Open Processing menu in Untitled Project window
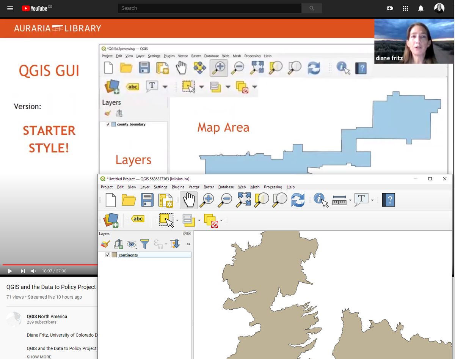 pyautogui.click(x=273, y=187)
